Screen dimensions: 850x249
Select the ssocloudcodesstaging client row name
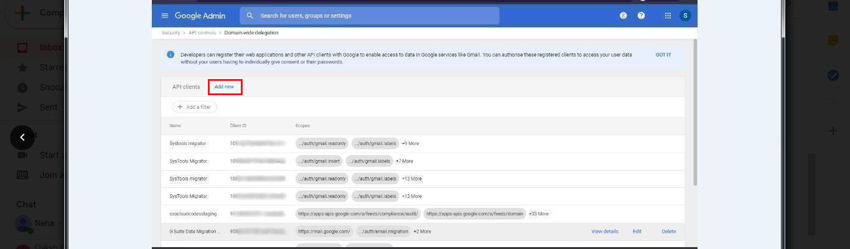click(193, 214)
